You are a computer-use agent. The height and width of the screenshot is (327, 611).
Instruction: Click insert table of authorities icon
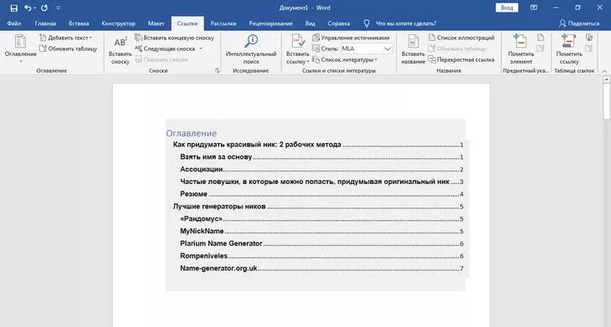588,38
